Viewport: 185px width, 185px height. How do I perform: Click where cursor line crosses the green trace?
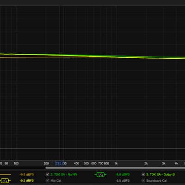60,55
